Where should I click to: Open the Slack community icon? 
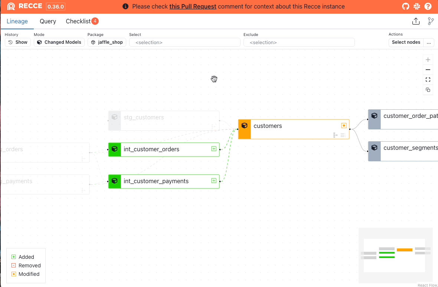pyautogui.click(x=417, y=7)
